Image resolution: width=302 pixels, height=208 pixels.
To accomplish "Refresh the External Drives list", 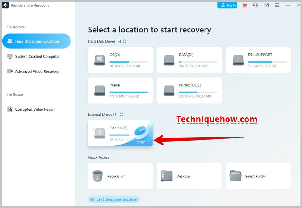I will pos(121,114).
